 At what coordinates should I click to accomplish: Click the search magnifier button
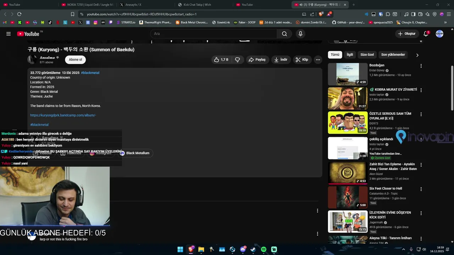tap(284, 34)
